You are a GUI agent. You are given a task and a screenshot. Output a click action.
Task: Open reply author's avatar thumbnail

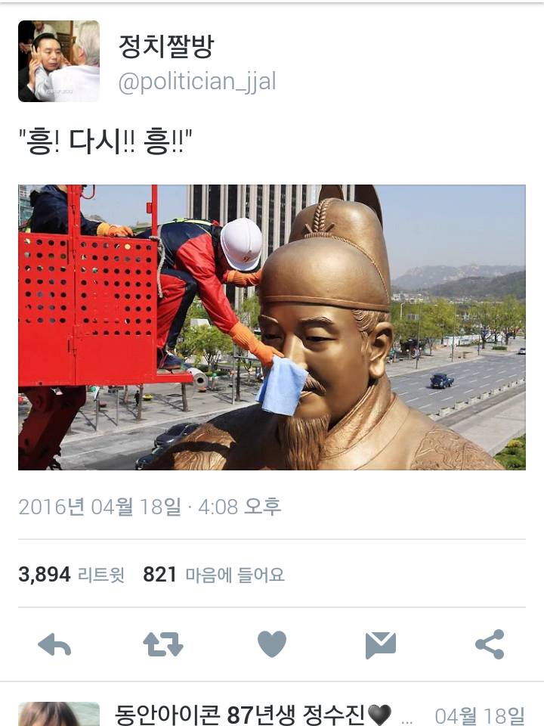click(59, 714)
